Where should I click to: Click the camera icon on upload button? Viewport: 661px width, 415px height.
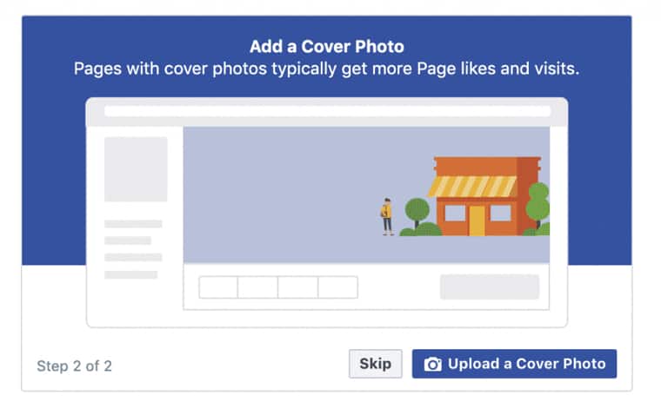pyautogui.click(x=432, y=364)
